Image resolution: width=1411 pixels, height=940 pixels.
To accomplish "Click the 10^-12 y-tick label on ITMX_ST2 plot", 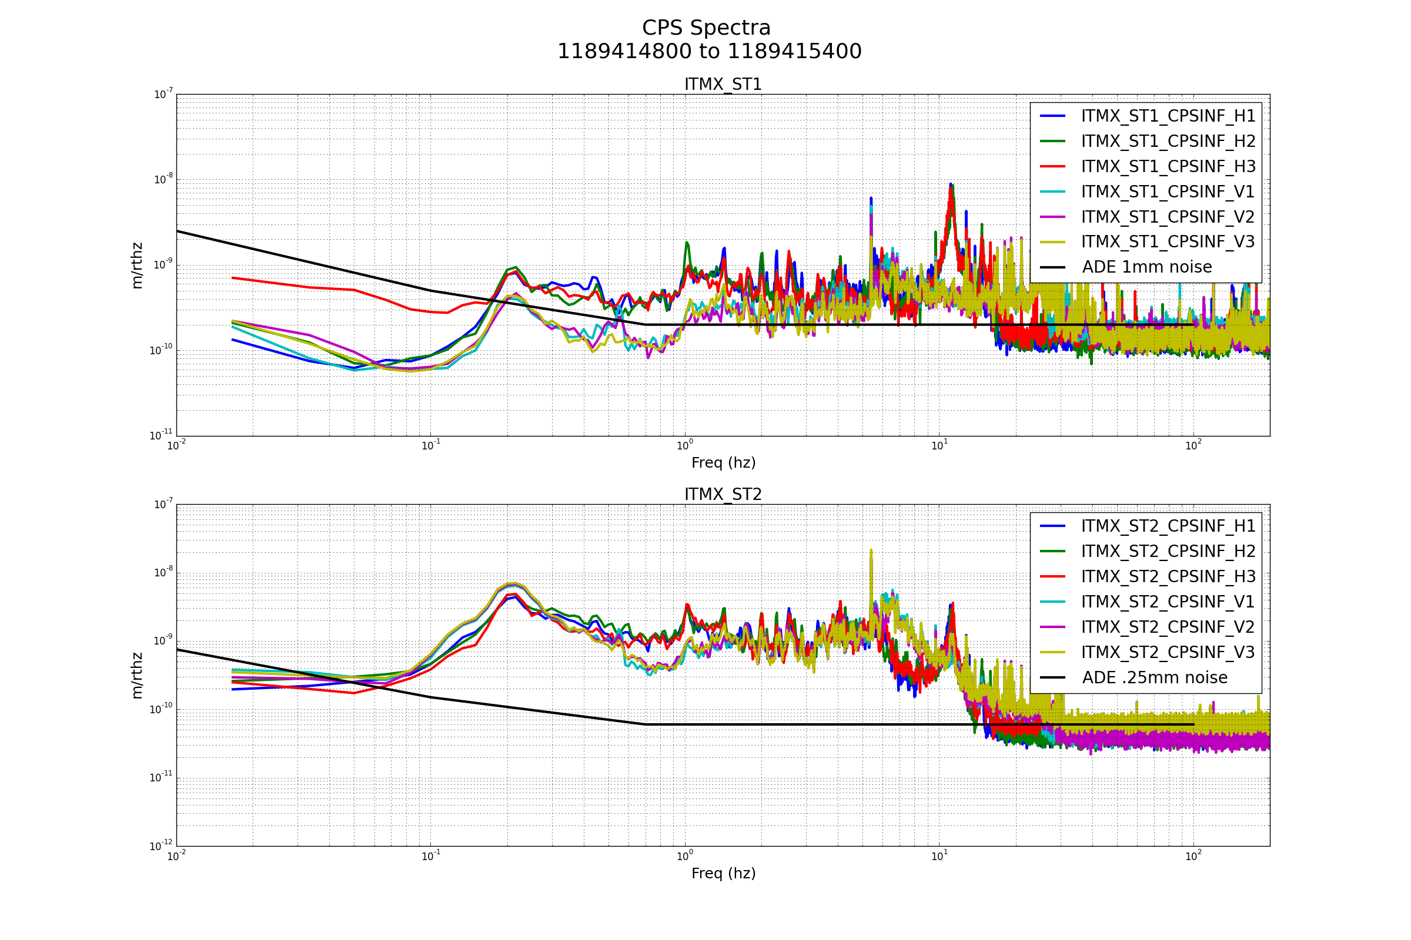I will coord(161,846).
